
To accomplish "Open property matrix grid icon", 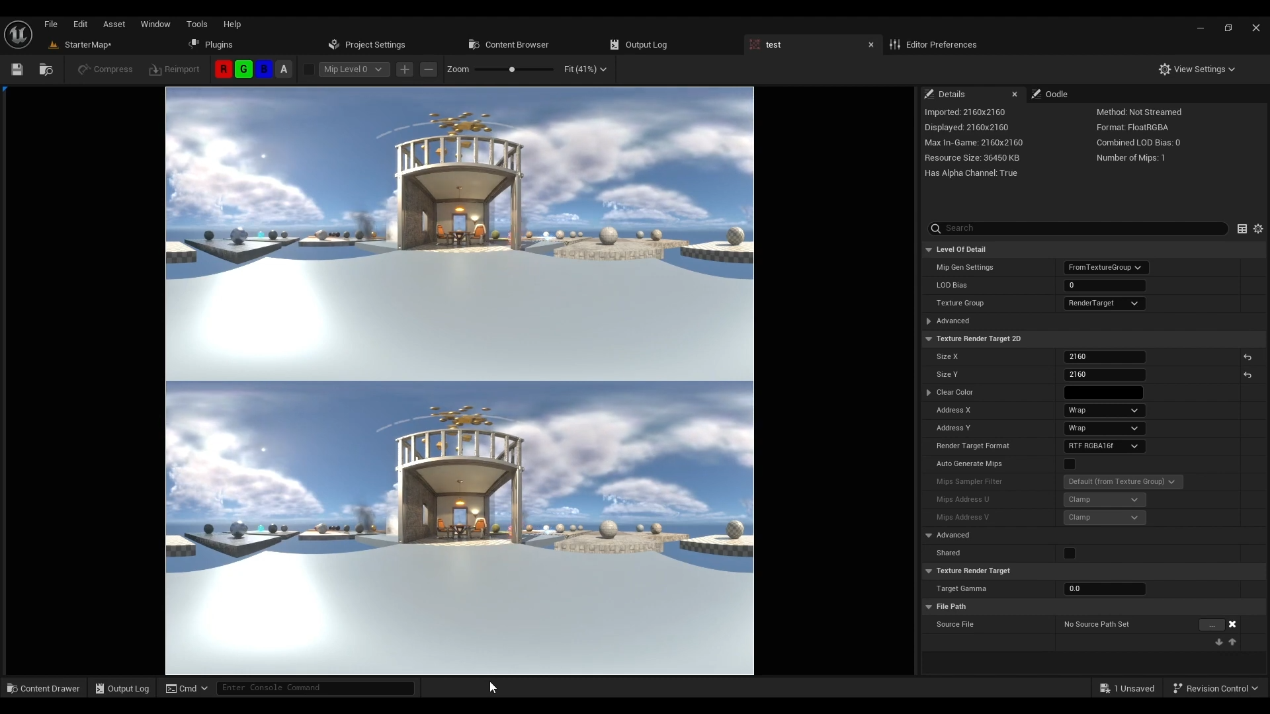I will pos(1242,229).
